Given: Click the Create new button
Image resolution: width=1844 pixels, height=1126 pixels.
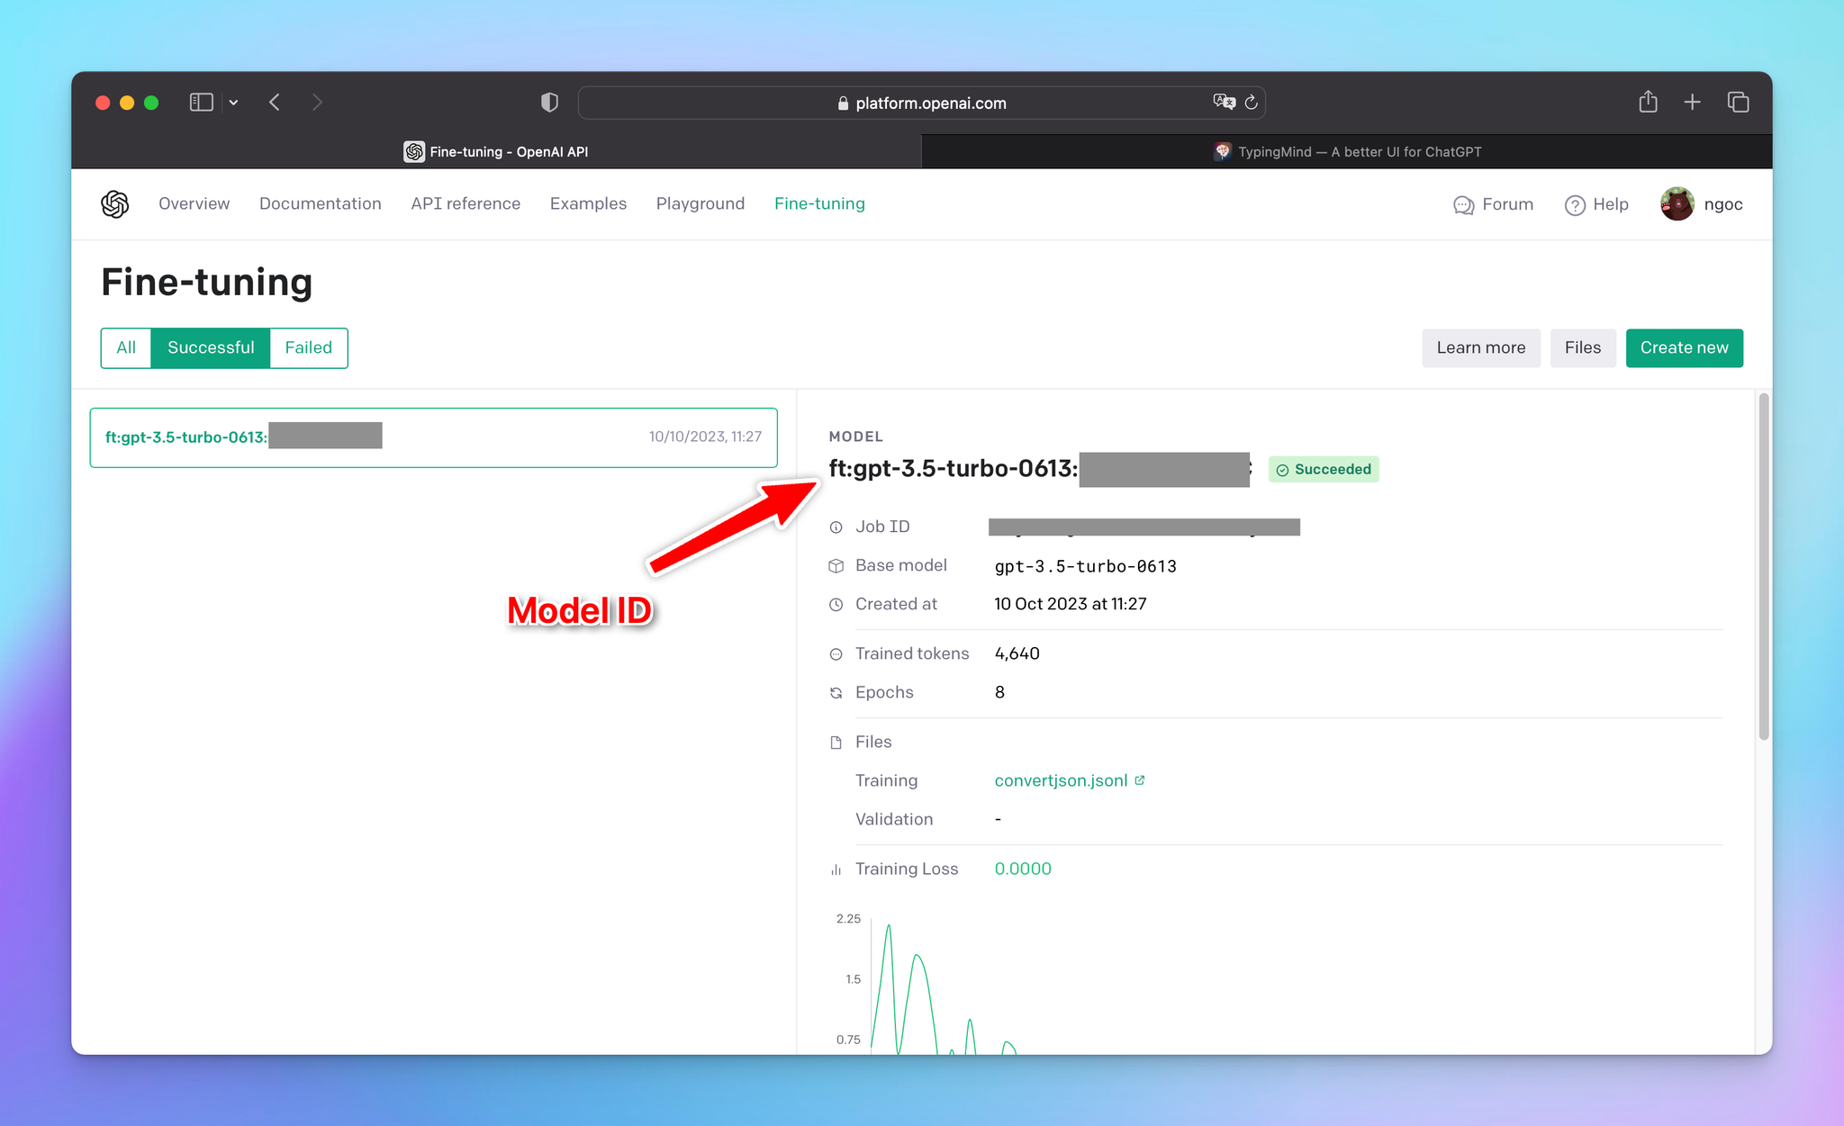Looking at the screenshot, I should (x=1686, y=347).
